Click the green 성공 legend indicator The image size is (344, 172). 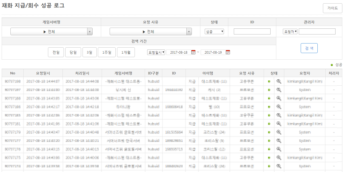pyautogui.click(x=332, y=65)
